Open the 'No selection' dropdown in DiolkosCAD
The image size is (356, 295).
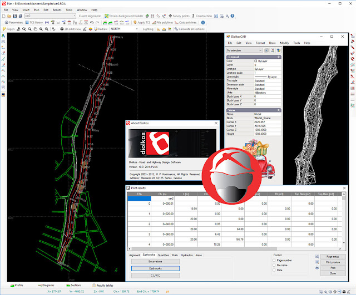point(244,50)
